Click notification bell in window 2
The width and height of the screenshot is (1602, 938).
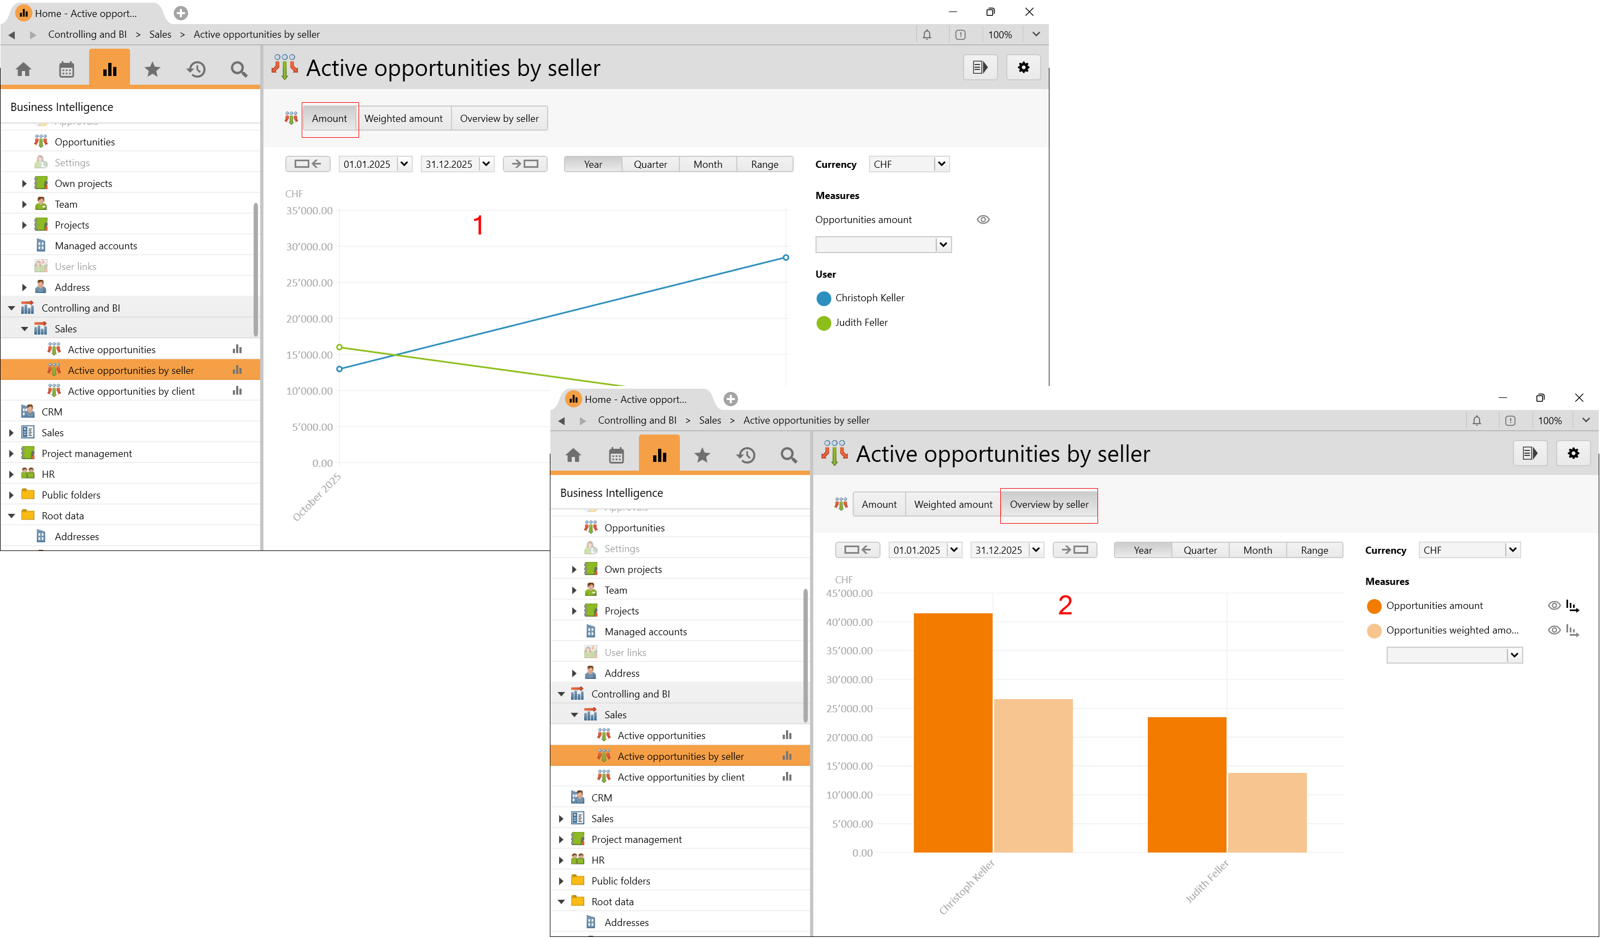point(1477,420)
